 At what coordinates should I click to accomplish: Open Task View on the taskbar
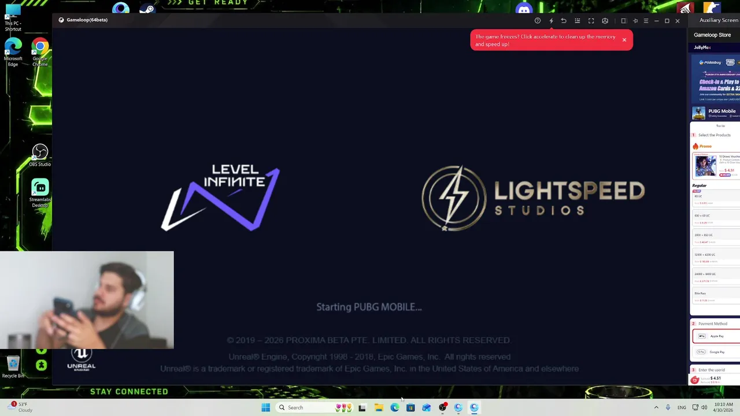pyautogui.click(x=362, y=407)
